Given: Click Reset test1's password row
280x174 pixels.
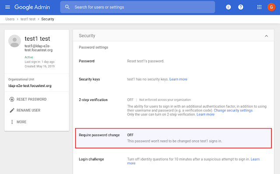Looking at the screenshot, I should click(173, 61).
